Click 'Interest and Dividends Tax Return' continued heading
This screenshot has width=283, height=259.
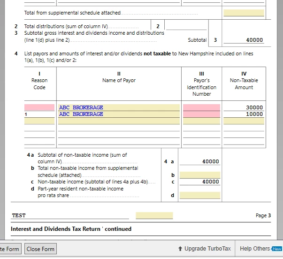tap(71, 229)
